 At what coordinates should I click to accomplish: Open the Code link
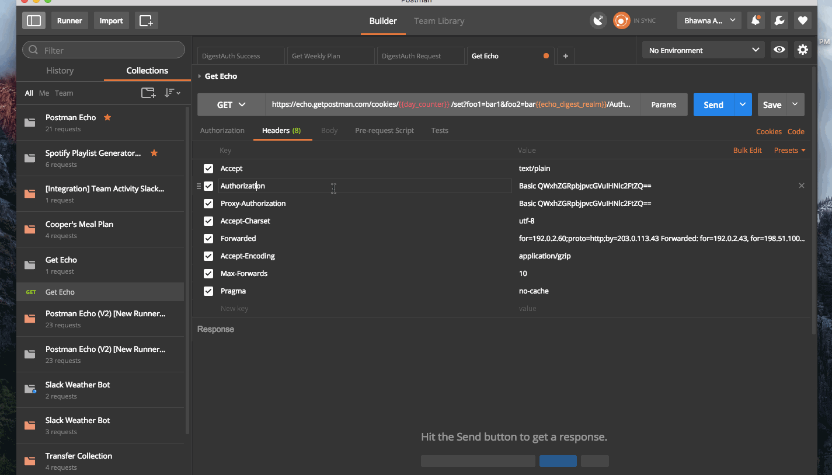[x=796, y=132]
